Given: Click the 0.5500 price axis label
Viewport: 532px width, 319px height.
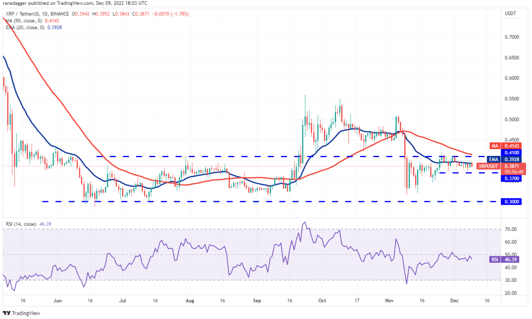Looking at the screenshot, I should coord(511,99).
